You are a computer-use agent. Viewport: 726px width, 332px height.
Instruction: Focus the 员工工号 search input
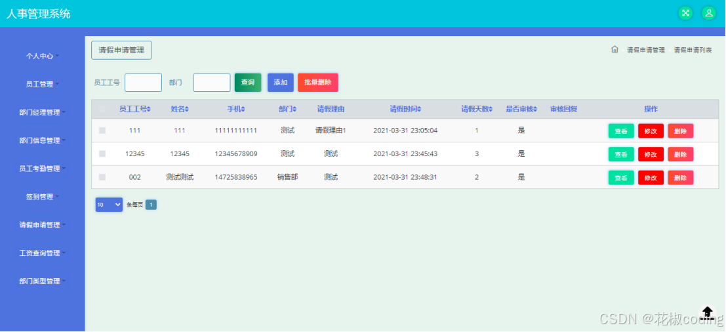pyautogui.click(x=143, y=83)
